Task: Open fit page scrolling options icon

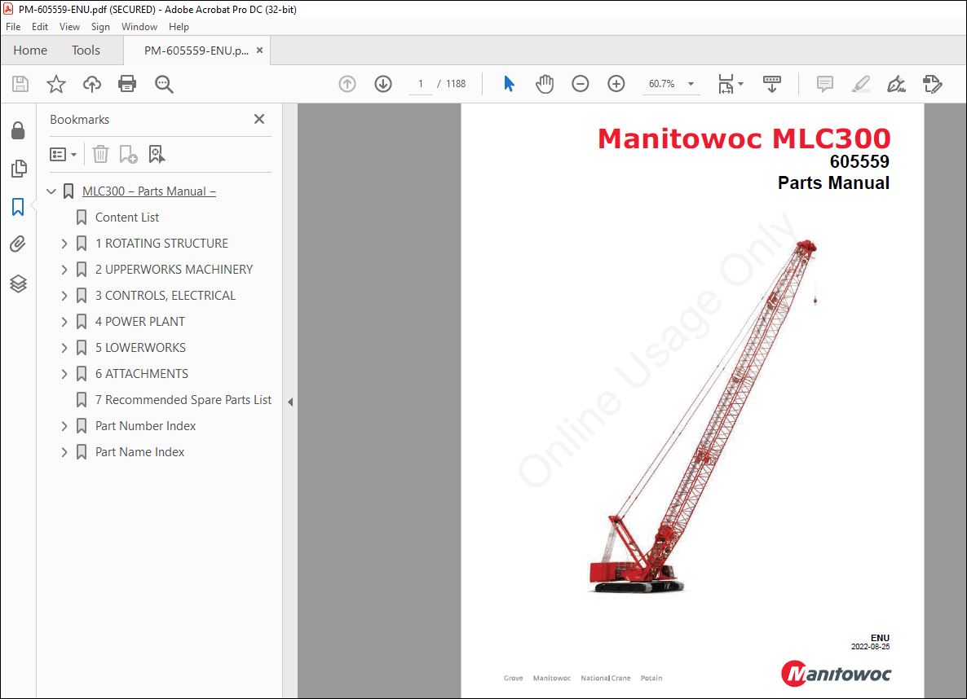Action: click(x=731, y=84)
